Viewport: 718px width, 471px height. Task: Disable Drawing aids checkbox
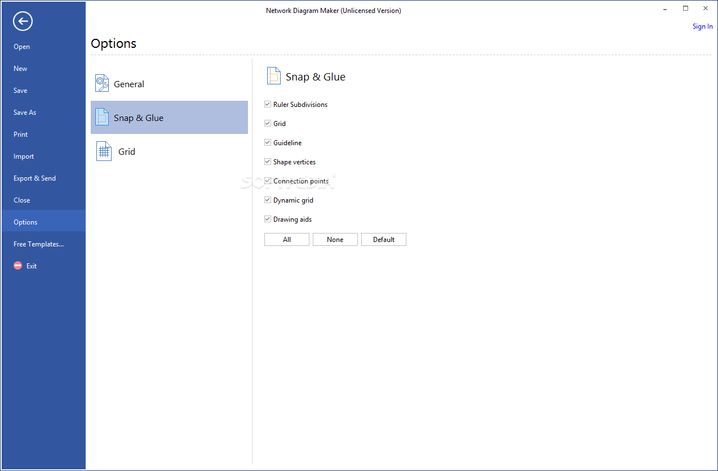268,219
